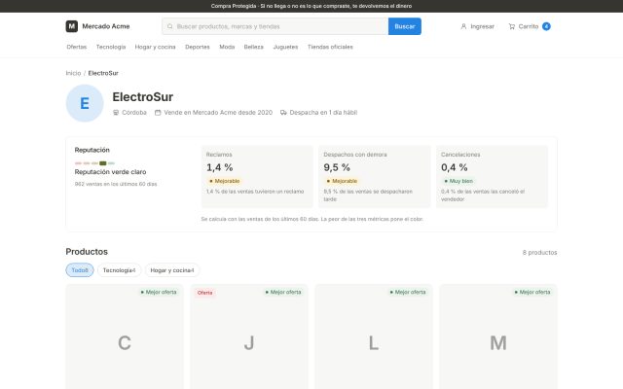The width and height of the screenshot is (623, 389).
Task: Click the store icon beside Córdoba
Action: click(x=116, y=113)
